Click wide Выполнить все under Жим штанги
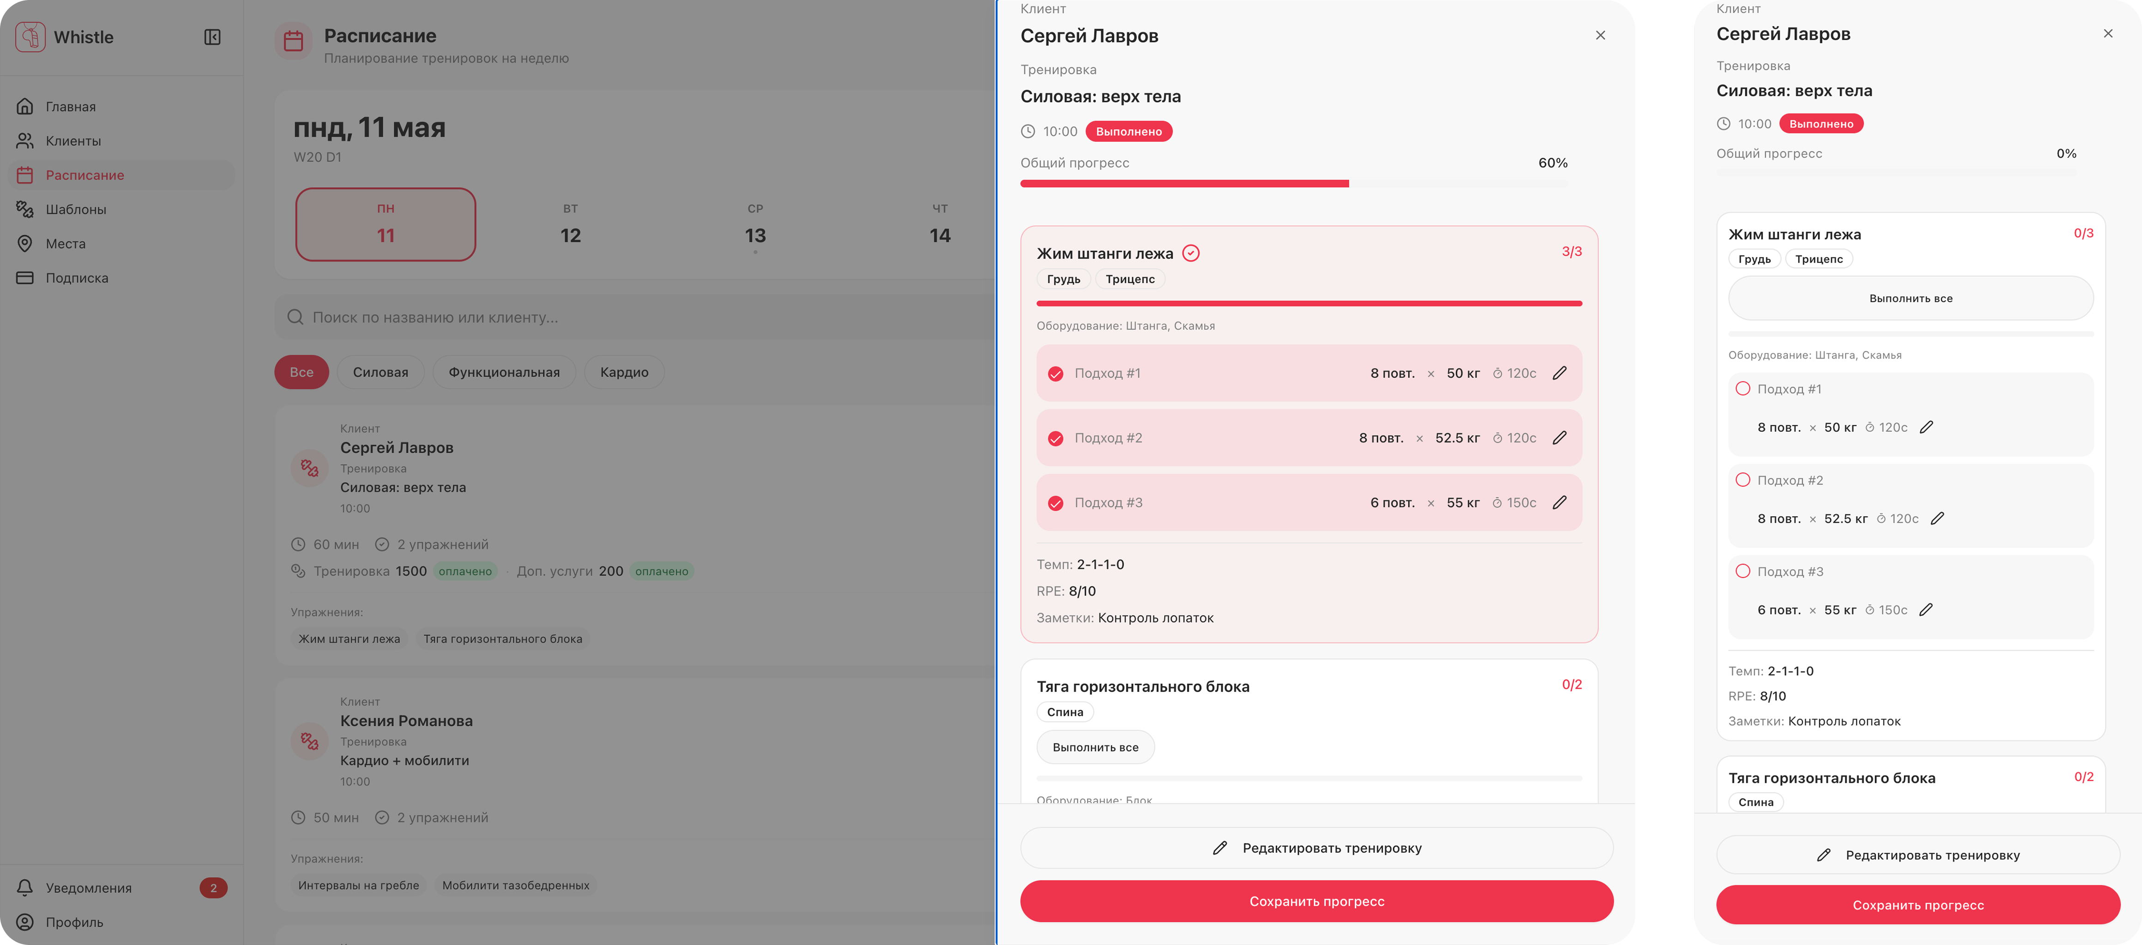The width and height of the screenshot is (2142, 945). 1911,299
